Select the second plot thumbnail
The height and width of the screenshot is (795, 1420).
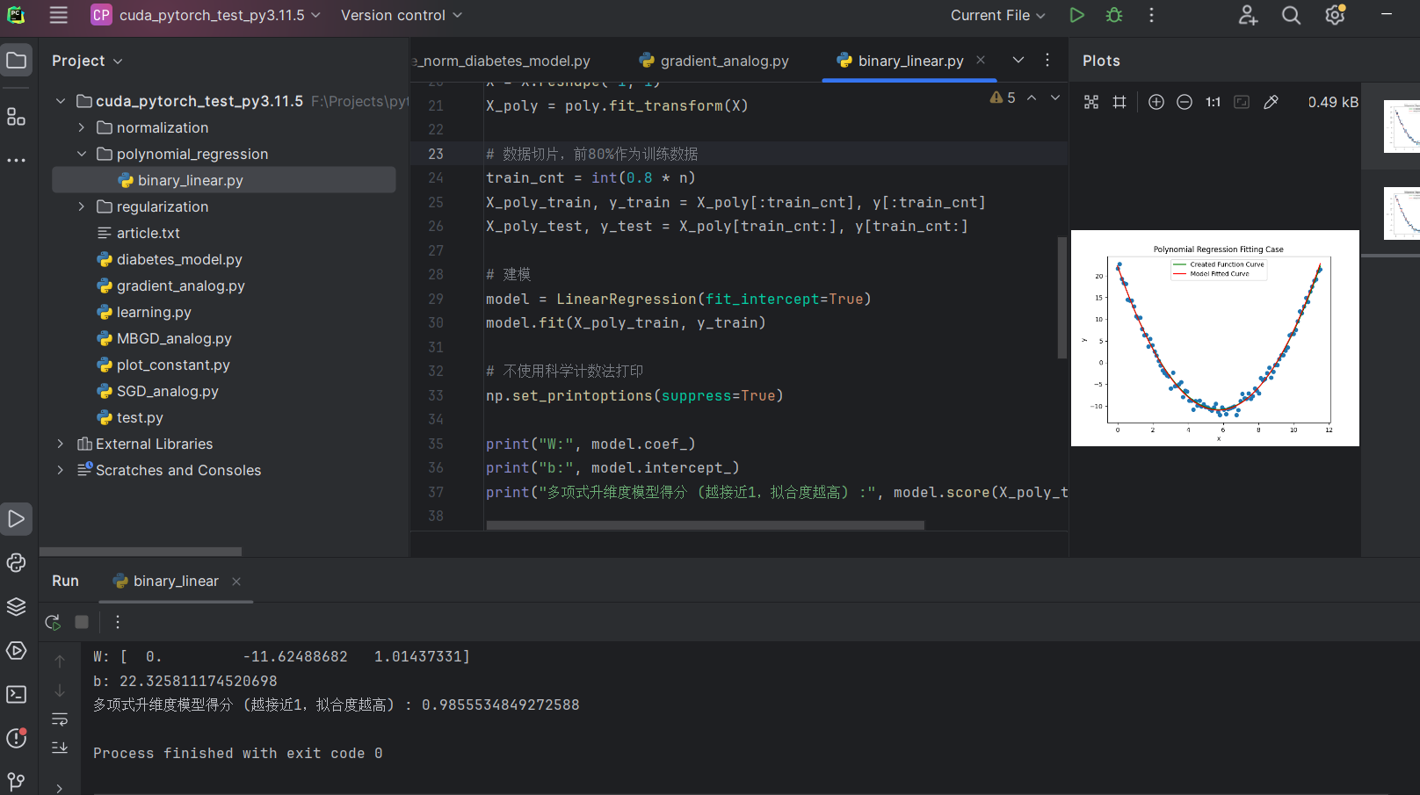coord(1402,213)
